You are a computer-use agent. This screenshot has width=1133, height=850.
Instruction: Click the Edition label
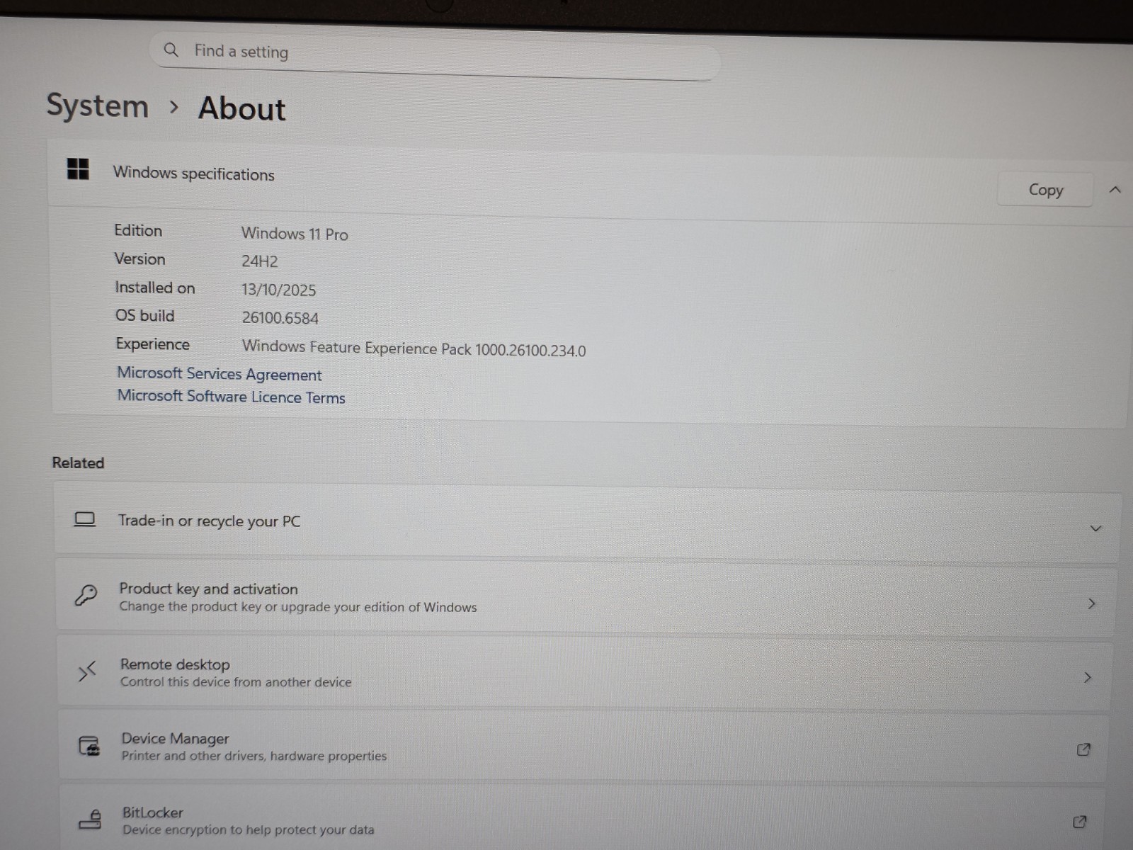tap(138, 230)
